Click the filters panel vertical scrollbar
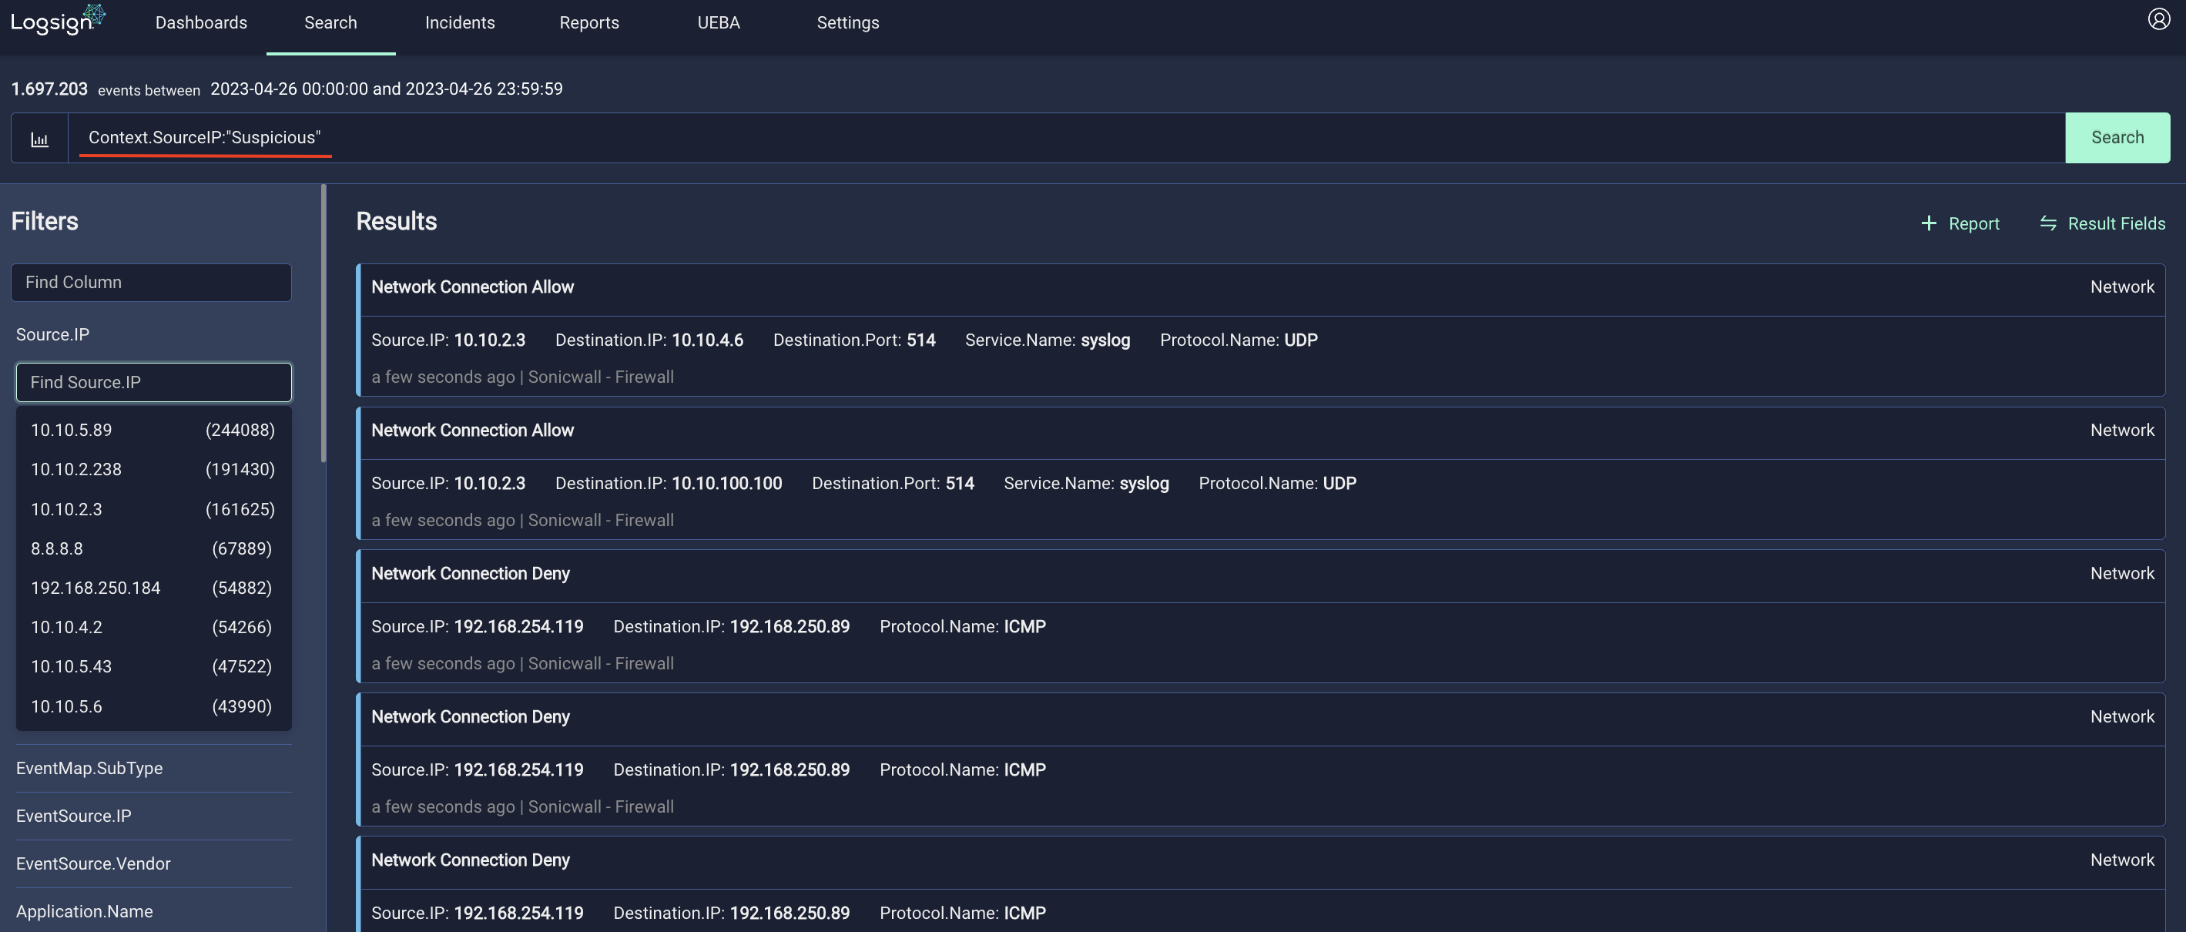The image size is (2186, 932). (x=324, y=324)
